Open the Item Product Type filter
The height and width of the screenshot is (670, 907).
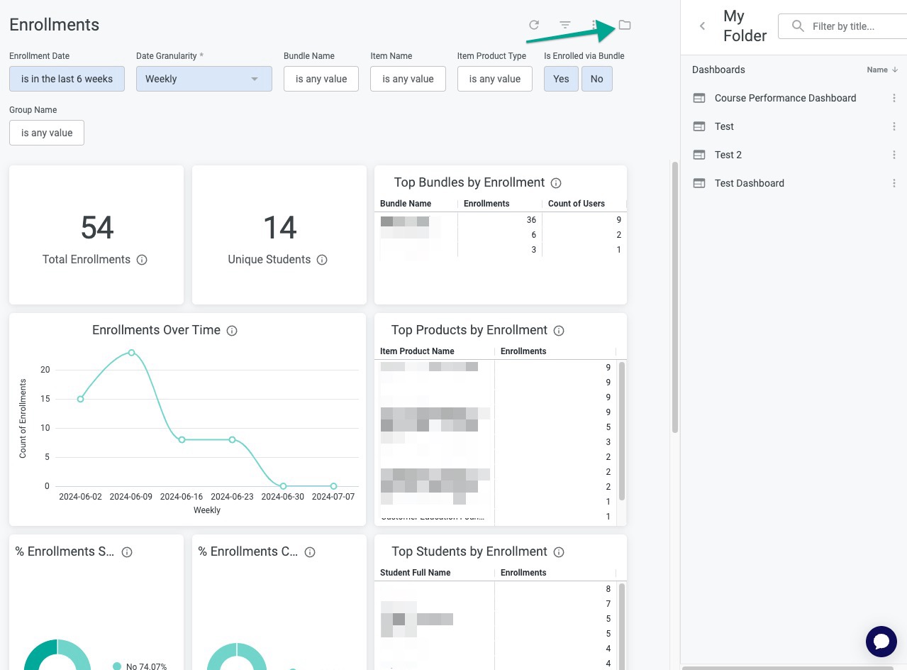[494, 79]
